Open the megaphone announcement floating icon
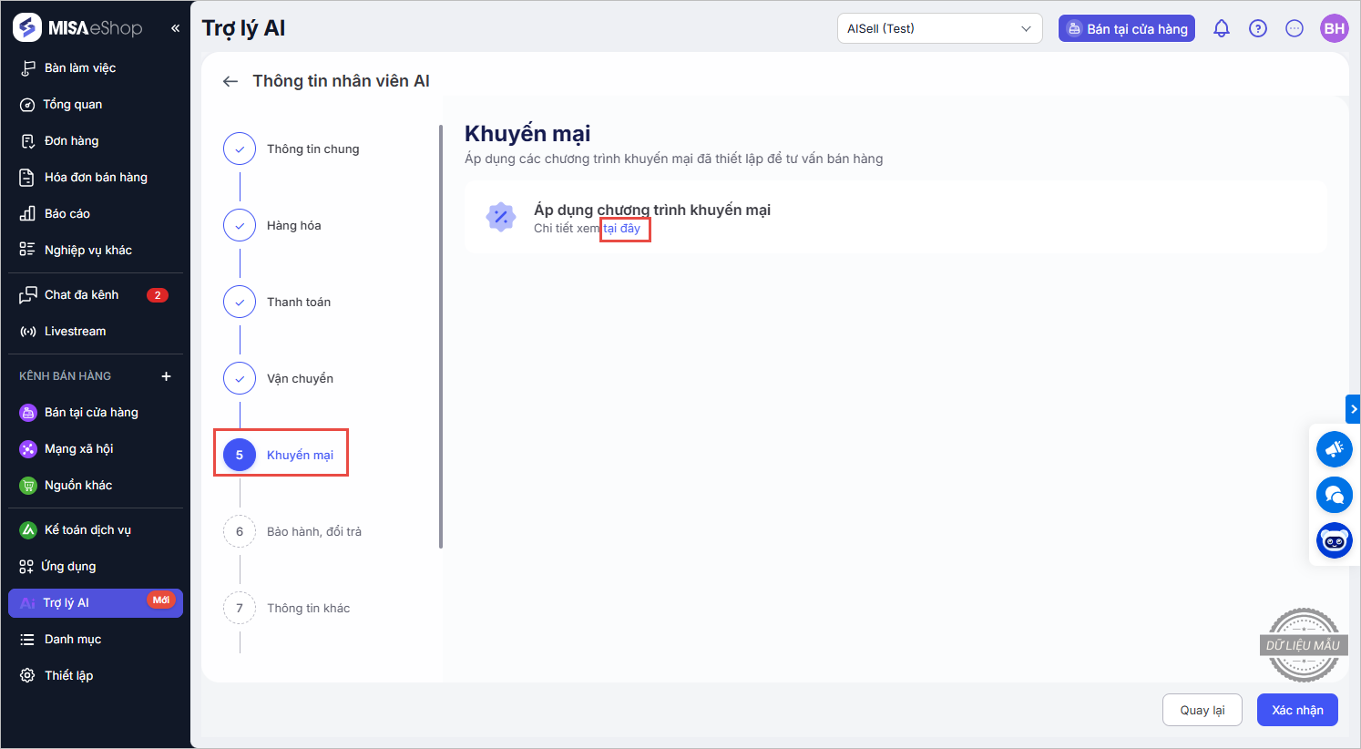Viewport: 1361px width, 749px height. (x=1334, y=449)
